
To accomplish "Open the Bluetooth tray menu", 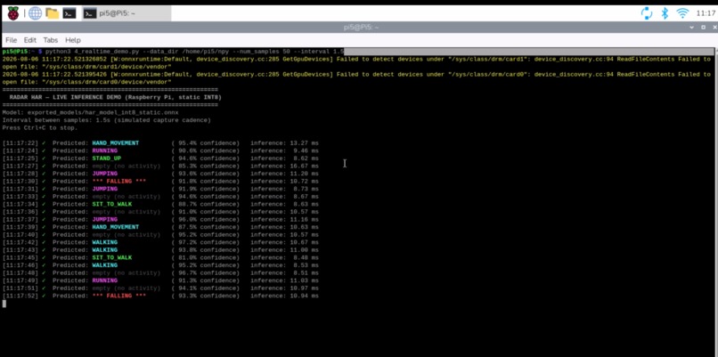I will click(665, 13).
